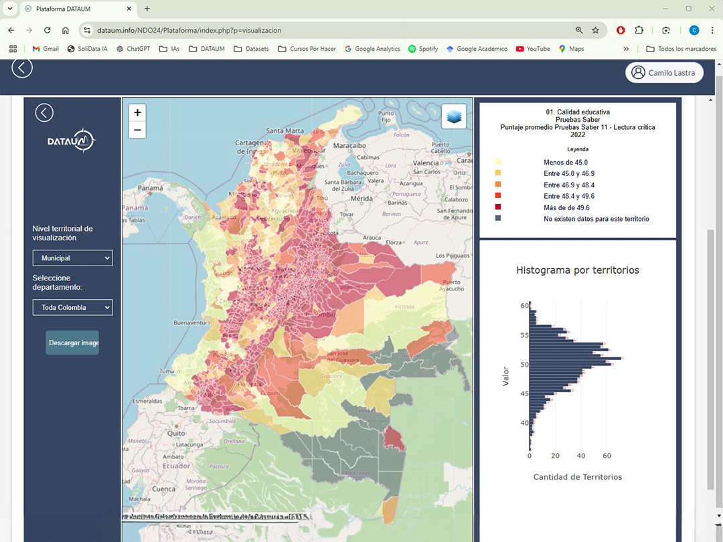Click the Google apps grid icon
Viewport: 723px width, 542px height.
tap(13, 48)
